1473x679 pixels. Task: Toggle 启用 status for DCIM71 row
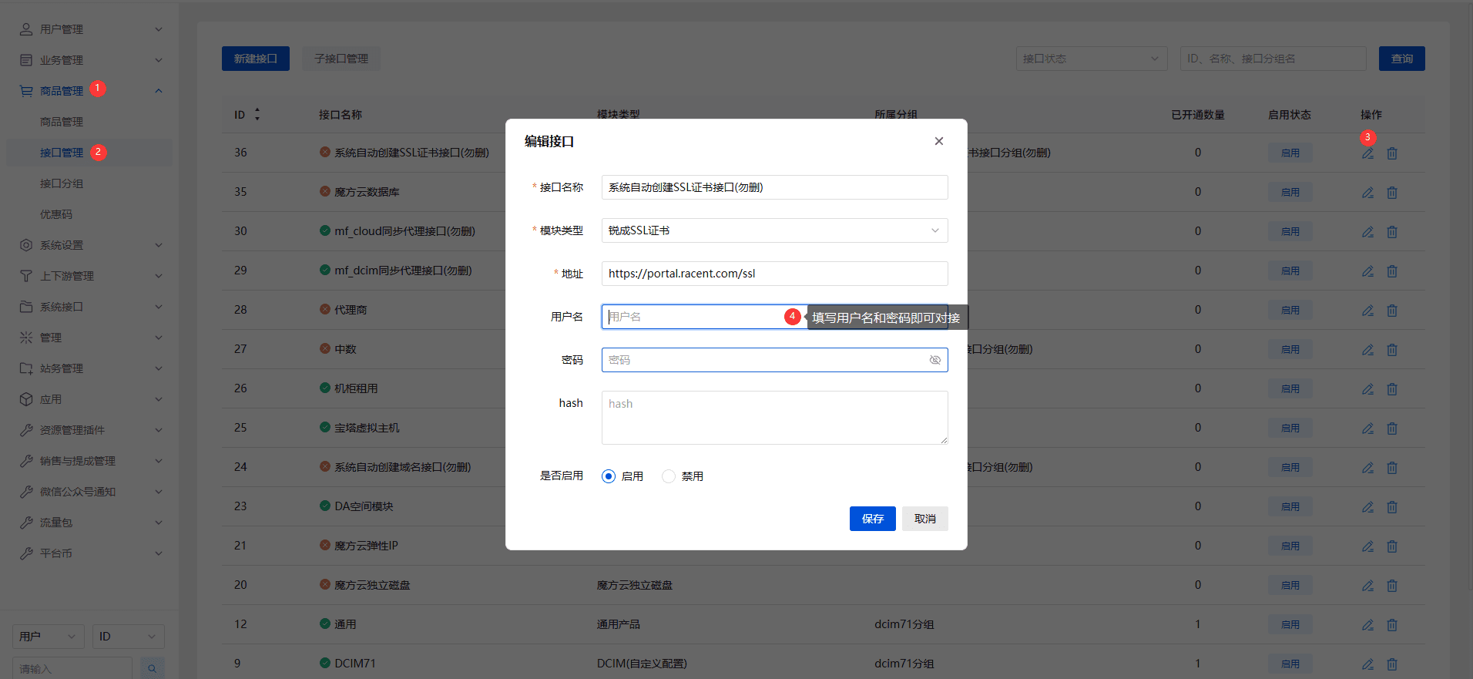tap(1290, 664)
